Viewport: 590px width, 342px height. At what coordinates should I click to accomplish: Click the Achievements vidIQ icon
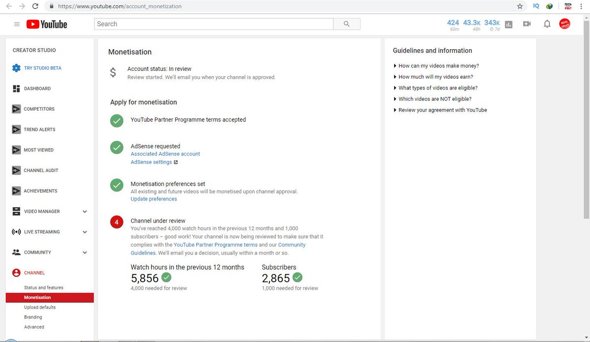[x=16, y=191]
